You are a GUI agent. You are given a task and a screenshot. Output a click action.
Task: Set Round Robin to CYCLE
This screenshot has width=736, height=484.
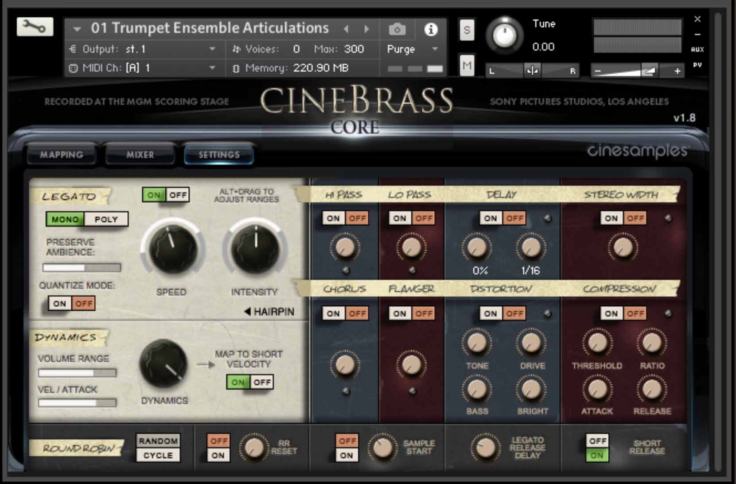tap(158, 455)
